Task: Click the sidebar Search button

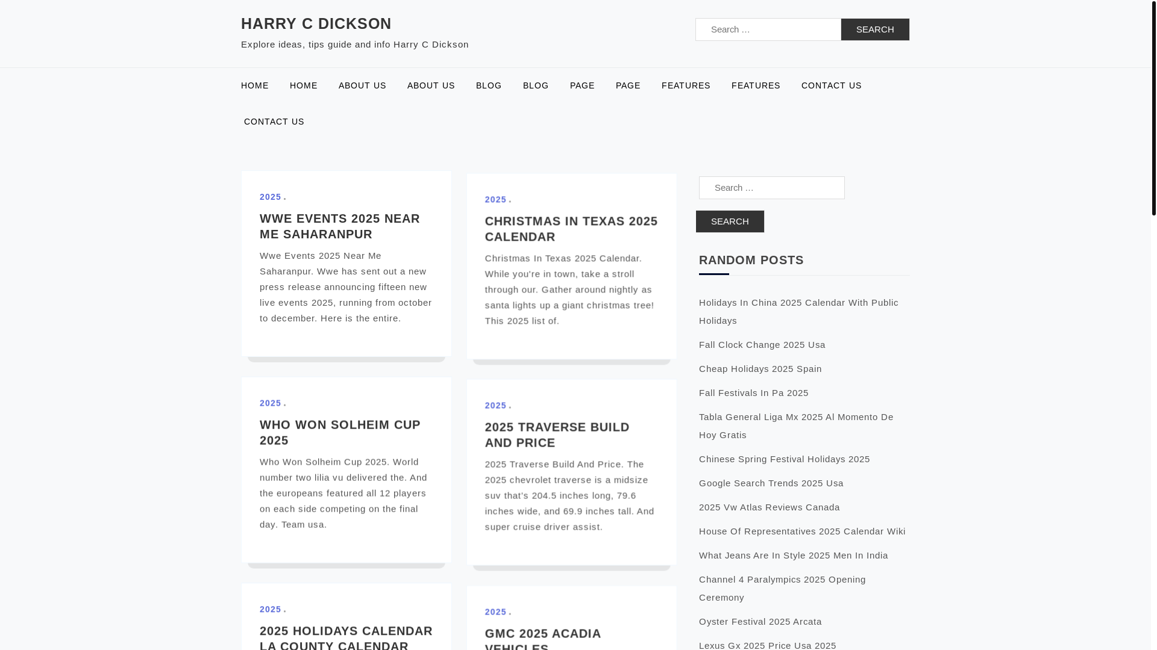Action: tap(730, 221)
